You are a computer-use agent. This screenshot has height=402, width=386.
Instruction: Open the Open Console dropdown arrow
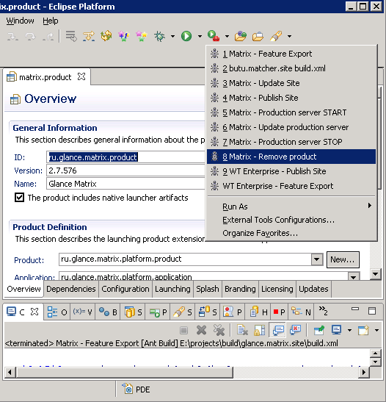point(376,331)
